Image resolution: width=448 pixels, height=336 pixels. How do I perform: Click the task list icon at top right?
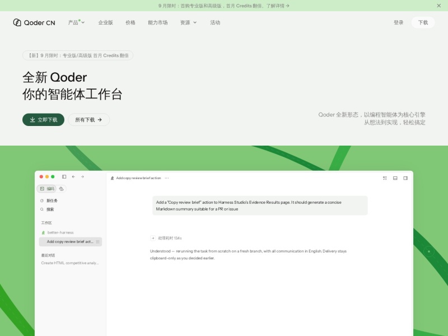pos(385,178)
